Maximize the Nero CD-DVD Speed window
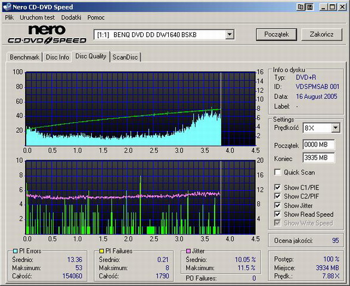Screen dimensions: 350x286 pos(332,7)
